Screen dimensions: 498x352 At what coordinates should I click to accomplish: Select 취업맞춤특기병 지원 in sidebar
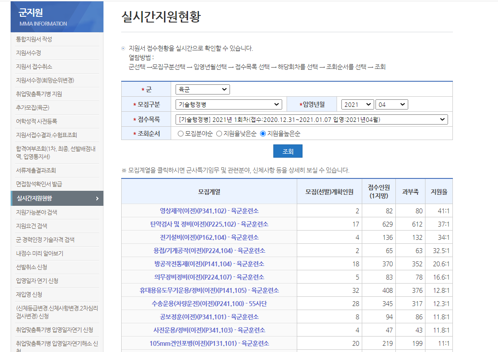click(x=39, y=94)
